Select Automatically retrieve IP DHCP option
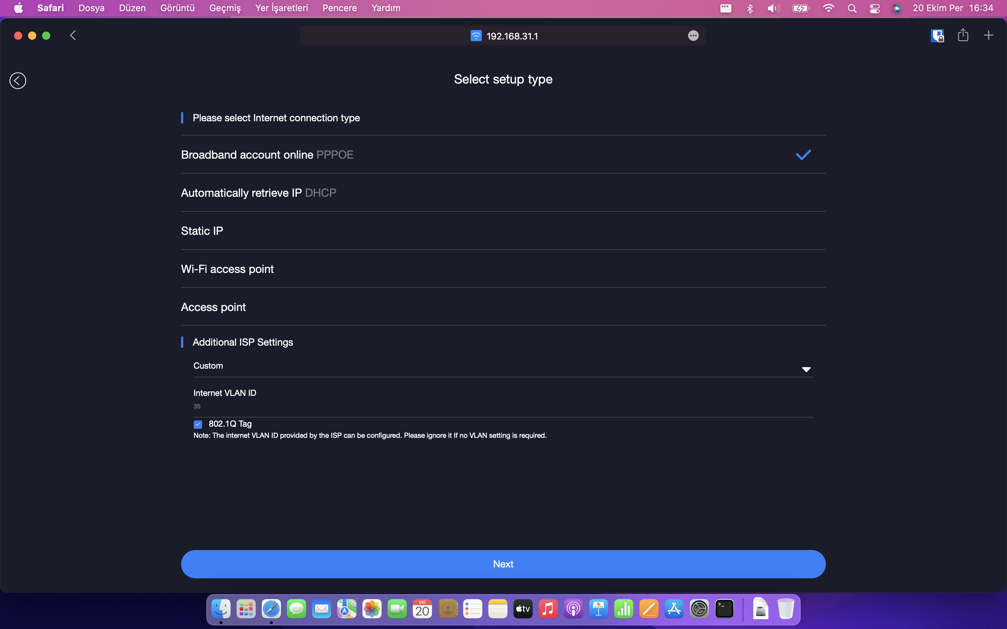The width and height of the screenshot is (1007, 629). tap(503, 193)
